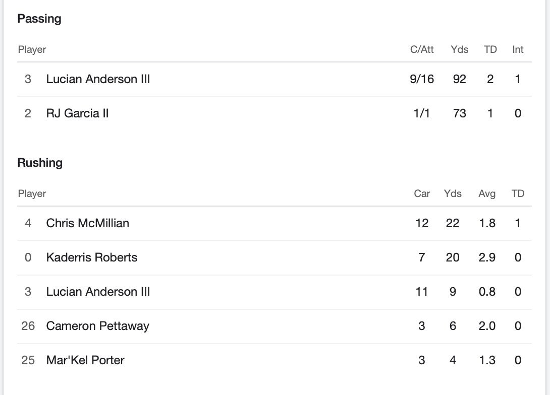This screenshot has height=395, width=550.
Task: Select Mar'Kel Porter player name
Action: click(x=85, y=360)
